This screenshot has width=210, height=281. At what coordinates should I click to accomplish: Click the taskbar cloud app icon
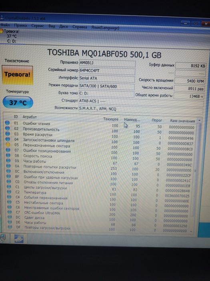click(x=19, y=239)
